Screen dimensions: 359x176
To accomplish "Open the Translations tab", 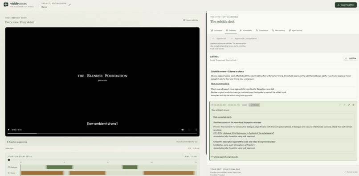I will tap(262, 30).
